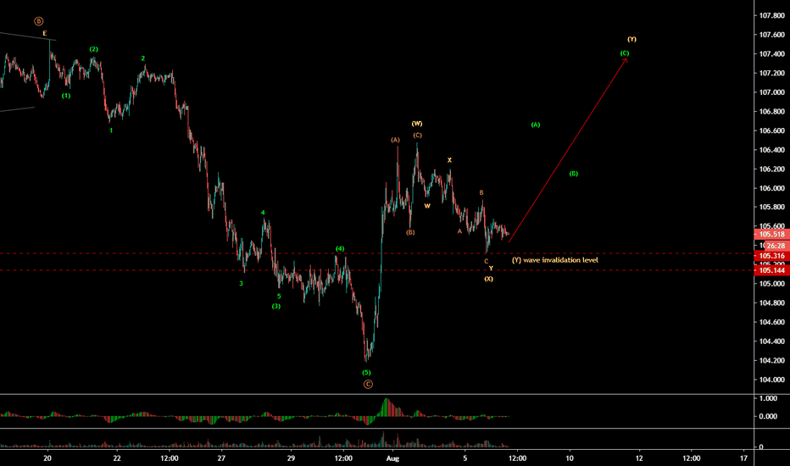
Task: Click the oscillator 1.000 scale label
Action: (x=768, y=398)
